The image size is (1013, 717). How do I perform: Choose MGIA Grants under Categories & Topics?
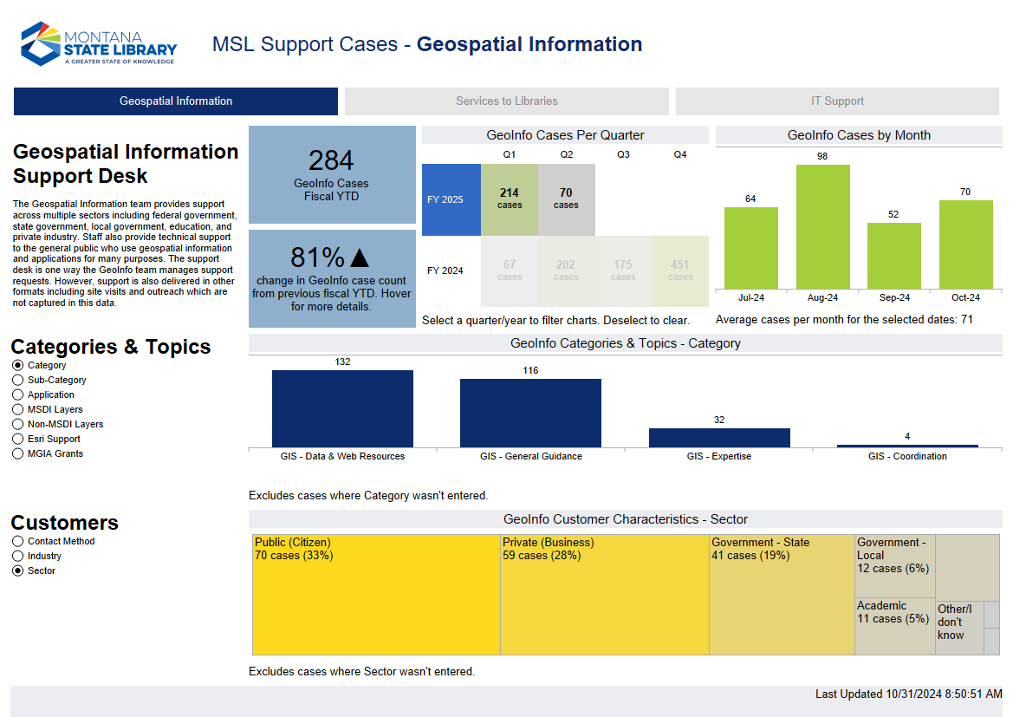[x=17, y=453]
